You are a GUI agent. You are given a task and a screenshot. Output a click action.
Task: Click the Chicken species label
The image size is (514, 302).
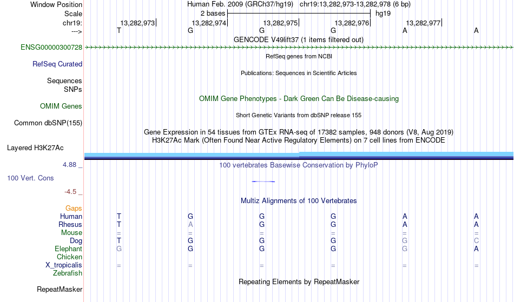(69, 257)
